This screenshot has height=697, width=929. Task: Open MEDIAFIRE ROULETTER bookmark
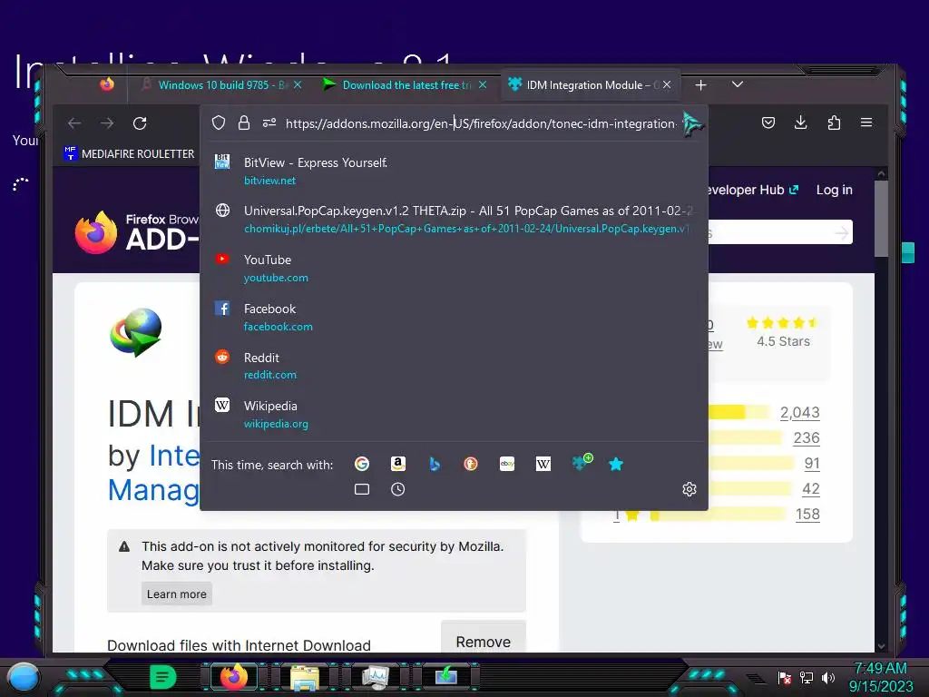coord(129,153)
